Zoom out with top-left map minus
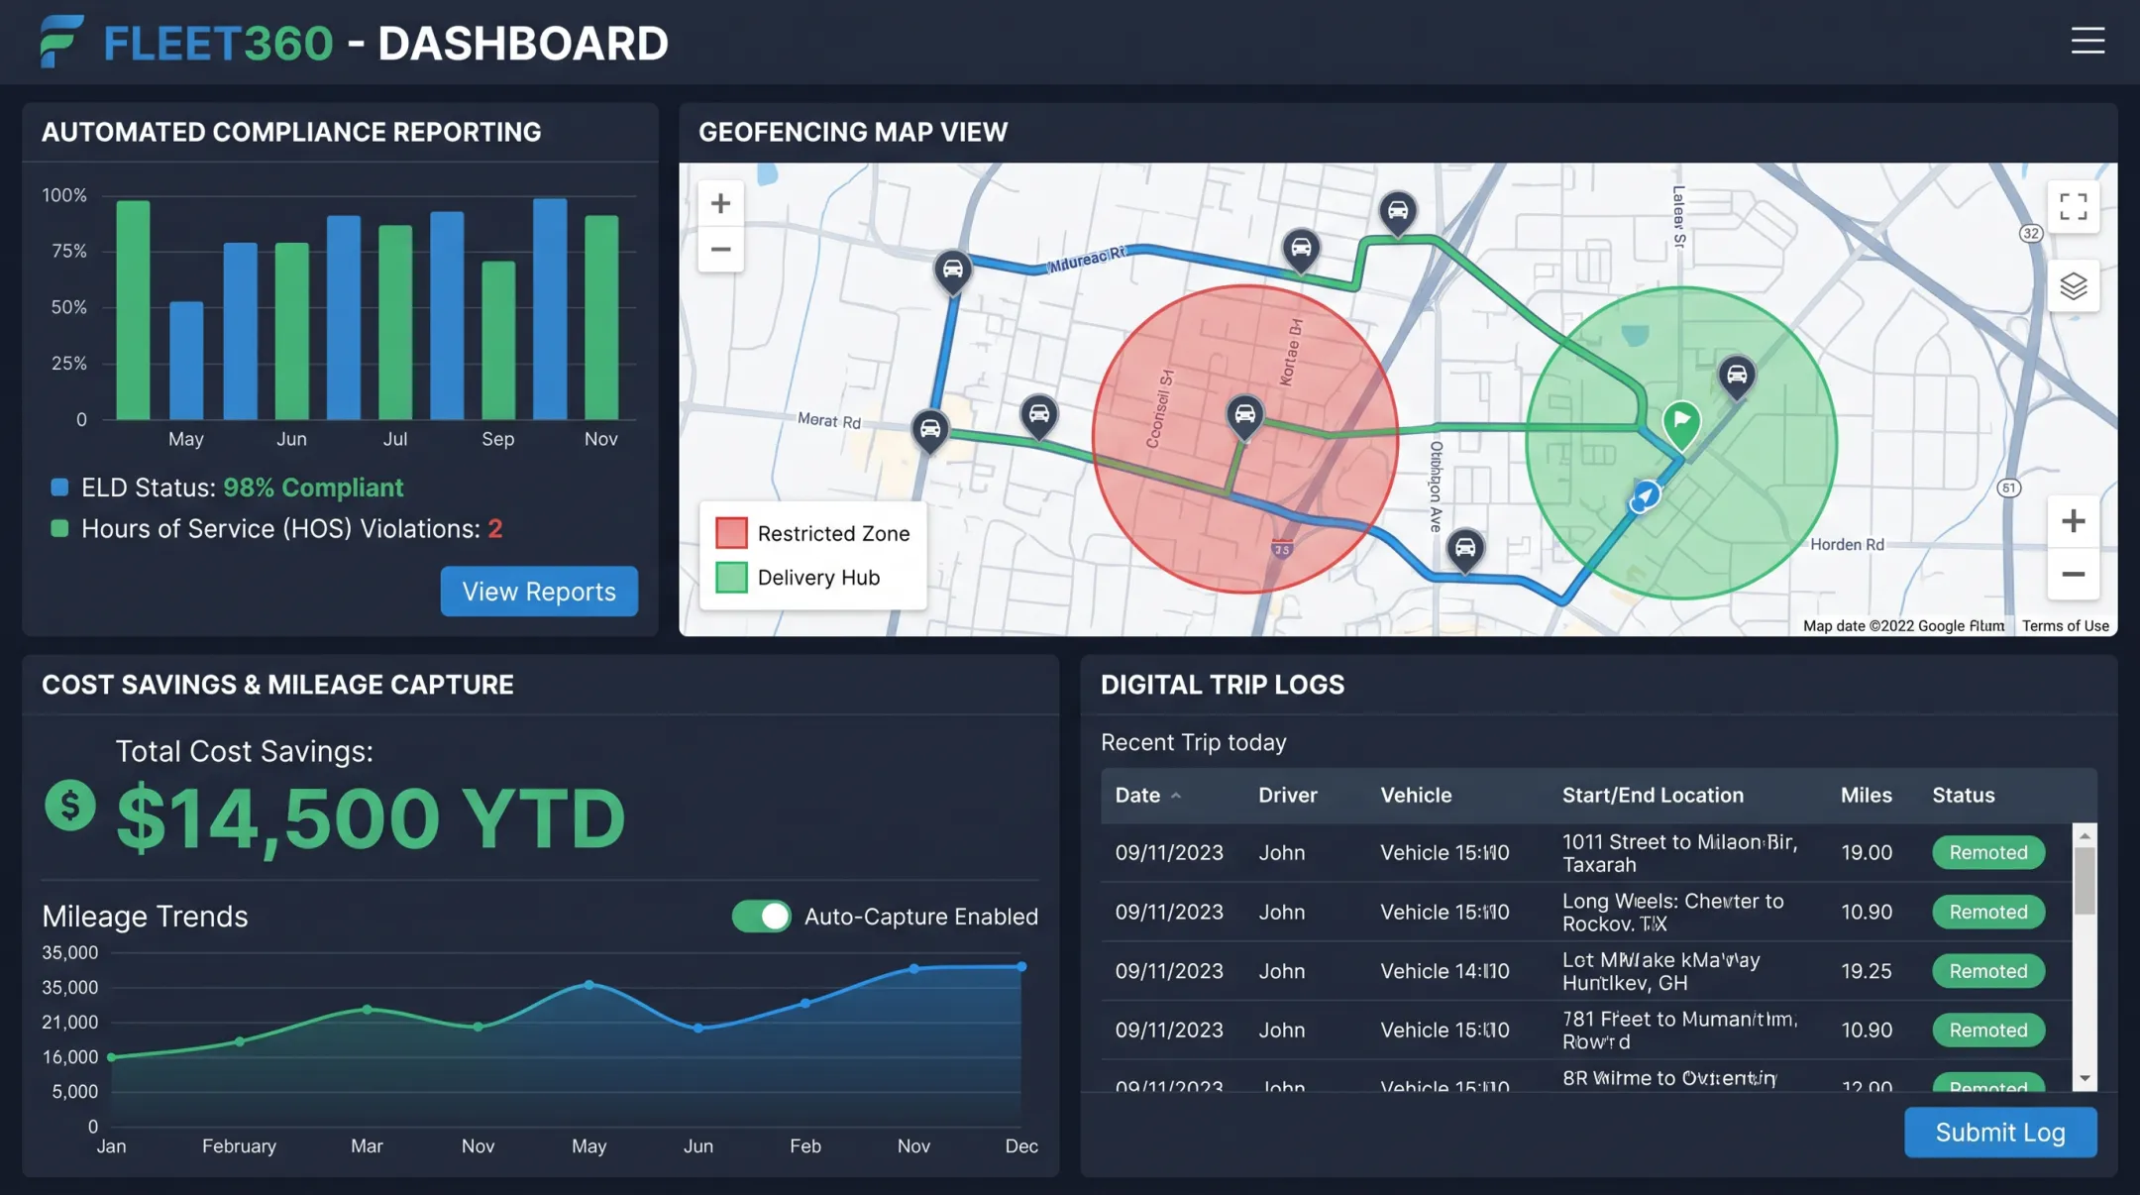2140x1195 pixels. coord(720,249)
